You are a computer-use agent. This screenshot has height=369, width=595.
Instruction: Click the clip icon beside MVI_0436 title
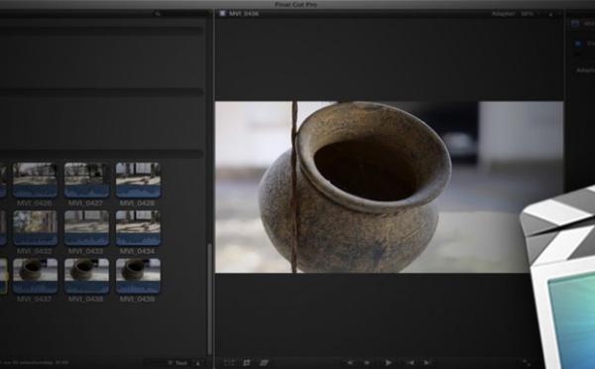(222, 13)
